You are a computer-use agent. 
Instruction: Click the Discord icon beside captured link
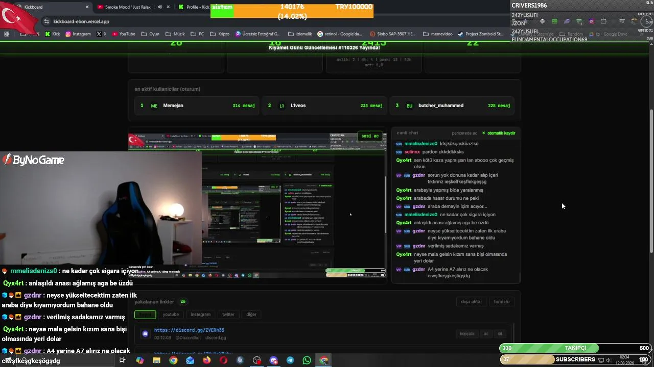[145, 334]
